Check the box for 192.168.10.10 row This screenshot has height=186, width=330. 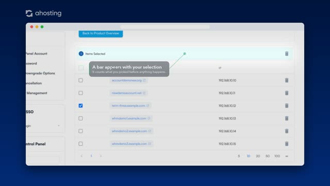click(80, 81)
